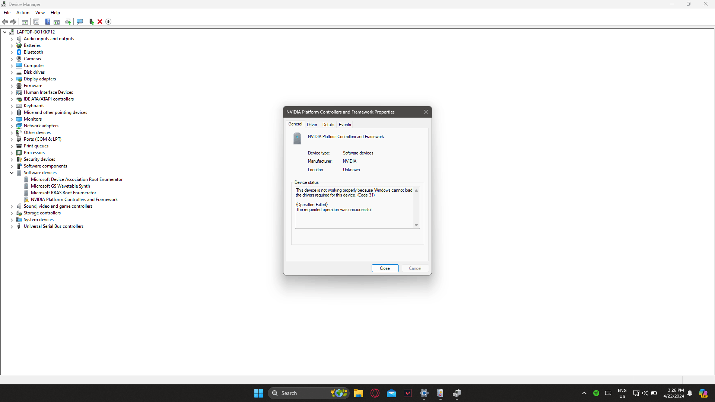This screenshot has height=402, width=715.
Task: Open File Explorer from the taskbar
Action: (358, 393)
